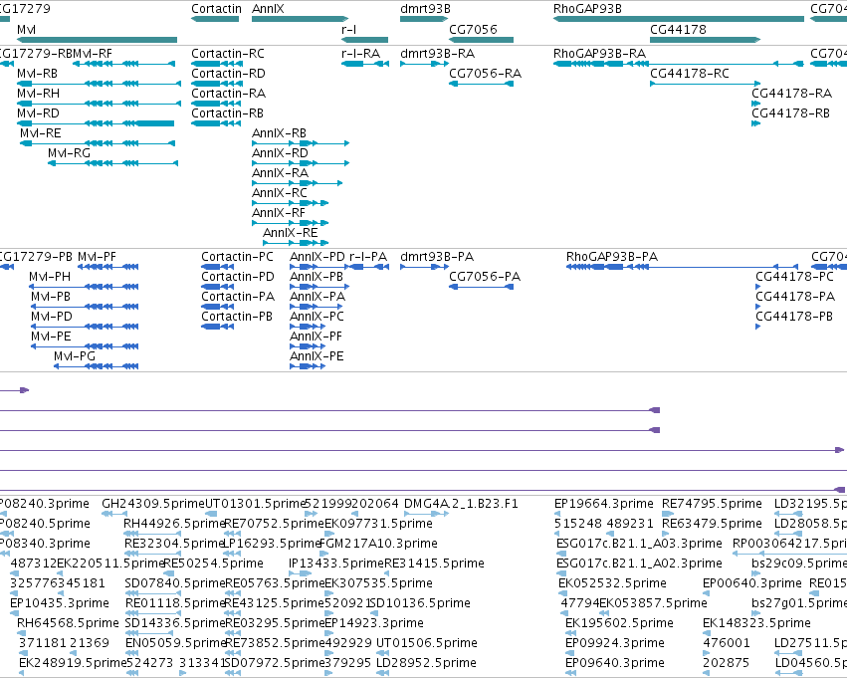
Task: Select the AnnIX gene label
Action: pos(268,9)
